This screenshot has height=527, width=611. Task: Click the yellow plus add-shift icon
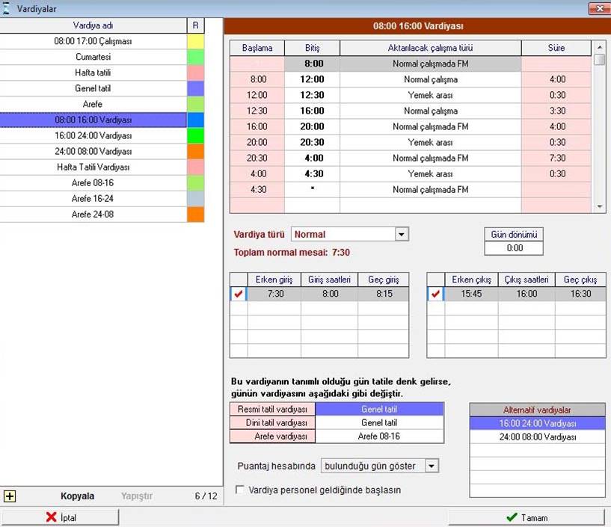pos(10,496)
